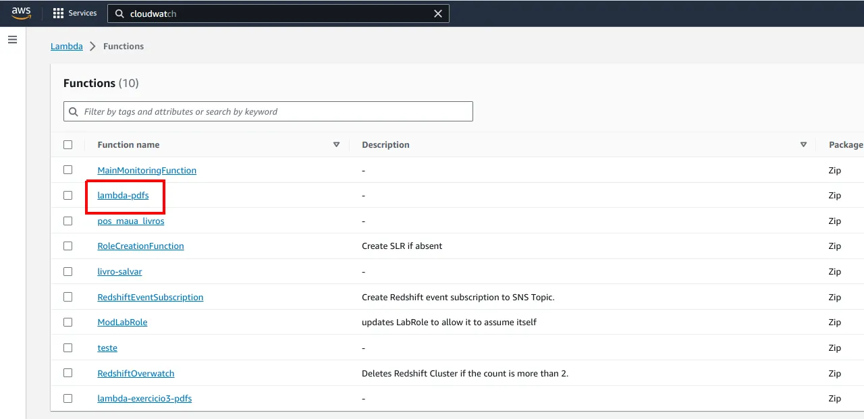Clear the cloudwatch search with X icon
The width and height of the screenshot is (864, 419).
pyautogui.click(x=438, y=13)
